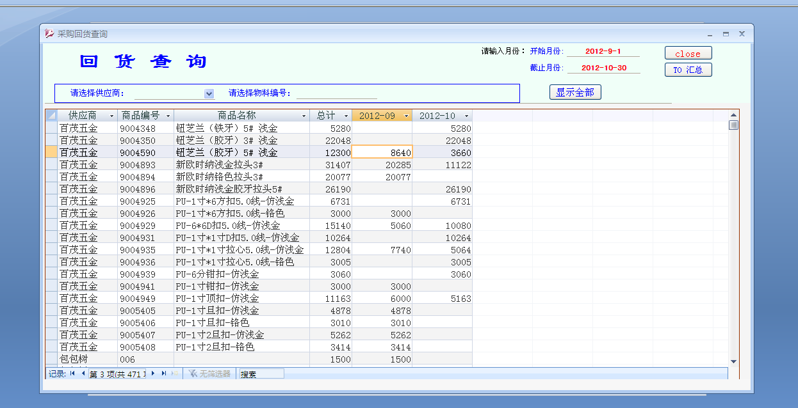Click cell 9004941
798x408 pixels.
(145, 286)
